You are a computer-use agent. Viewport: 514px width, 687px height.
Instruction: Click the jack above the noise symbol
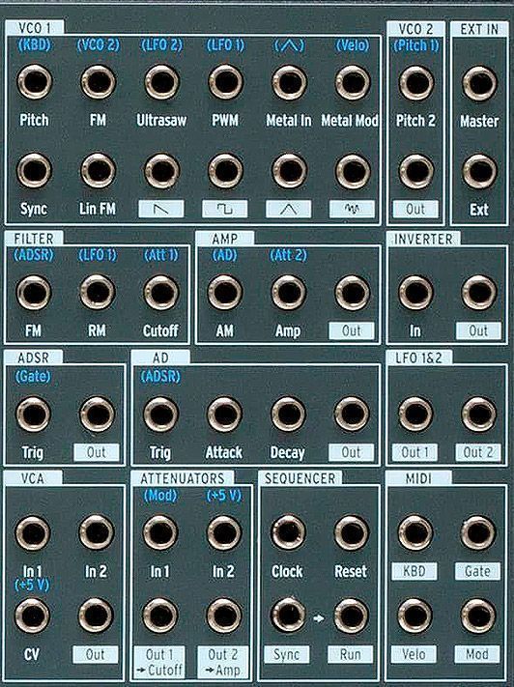pos(353,170)
